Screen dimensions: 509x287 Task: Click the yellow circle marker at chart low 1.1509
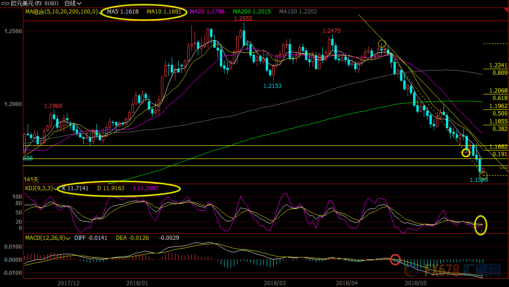coord(483,175)
